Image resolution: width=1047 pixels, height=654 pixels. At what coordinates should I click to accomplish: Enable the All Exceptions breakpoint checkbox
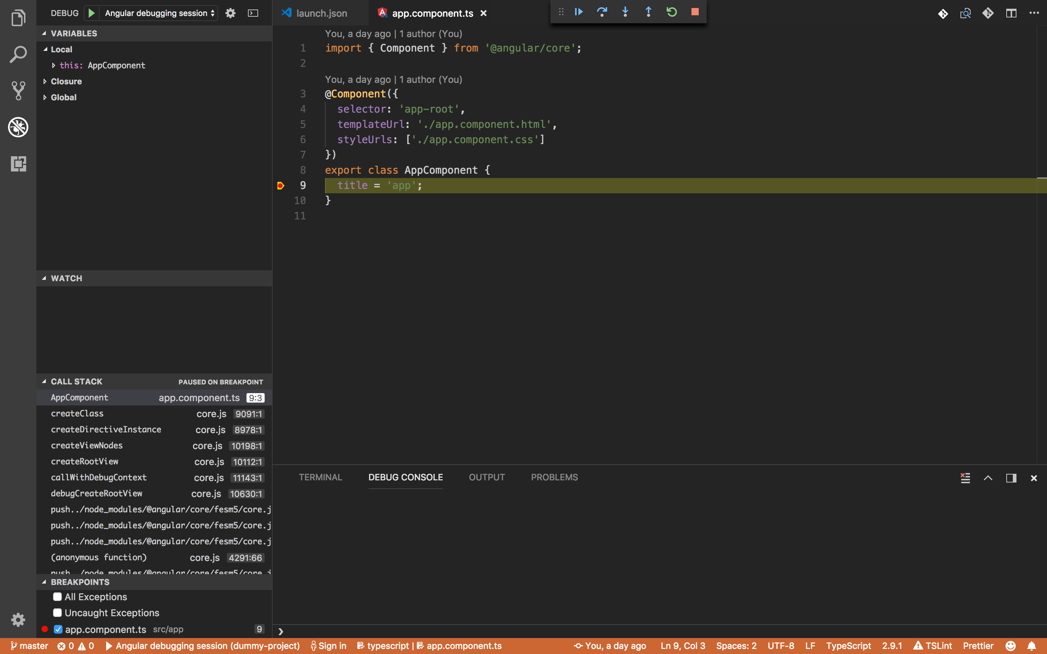pos(57,597)
